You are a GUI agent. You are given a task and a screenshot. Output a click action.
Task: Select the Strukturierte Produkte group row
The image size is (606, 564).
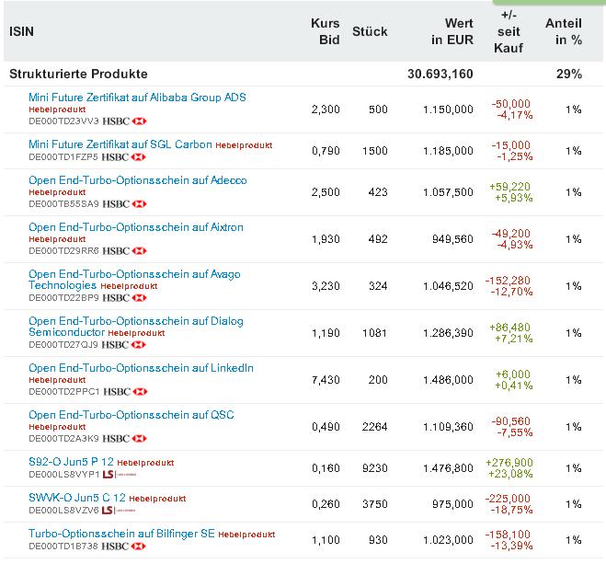point(78,74)
